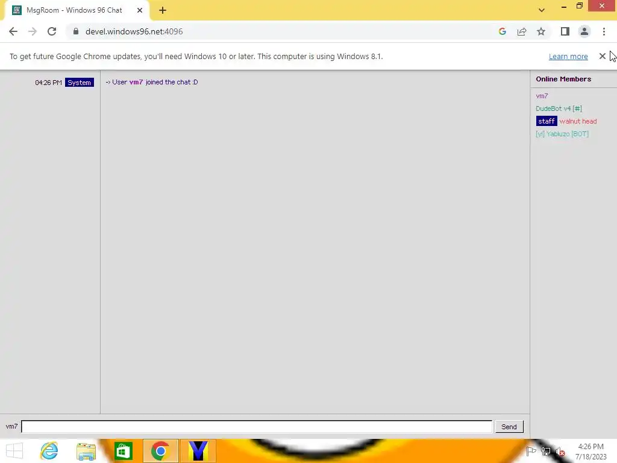The image size is (617, 463).
Task: Select the MsgRoom - Windows 96 Chat tab
Action: pyautogui.click(x=77, y=10)
